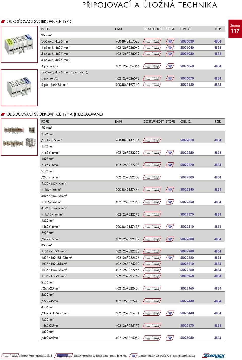The image size is (242, 360).
Task: Select EAN 9004840157437
Action: (x=127, y=227)
